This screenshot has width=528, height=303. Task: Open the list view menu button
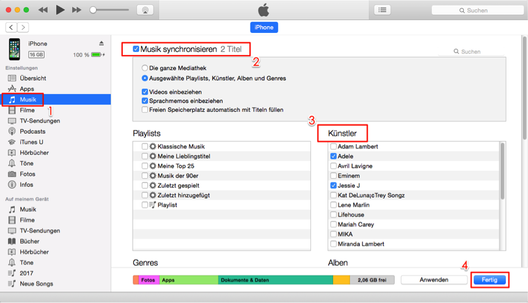click(383, 10)
